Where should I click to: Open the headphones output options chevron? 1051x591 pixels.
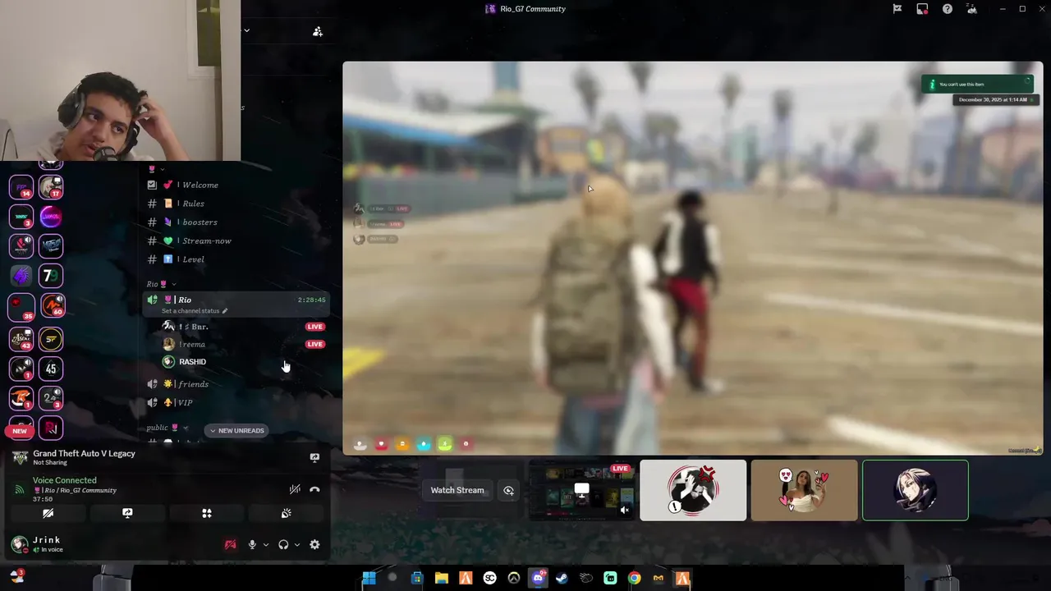click(x=296, y=544)
